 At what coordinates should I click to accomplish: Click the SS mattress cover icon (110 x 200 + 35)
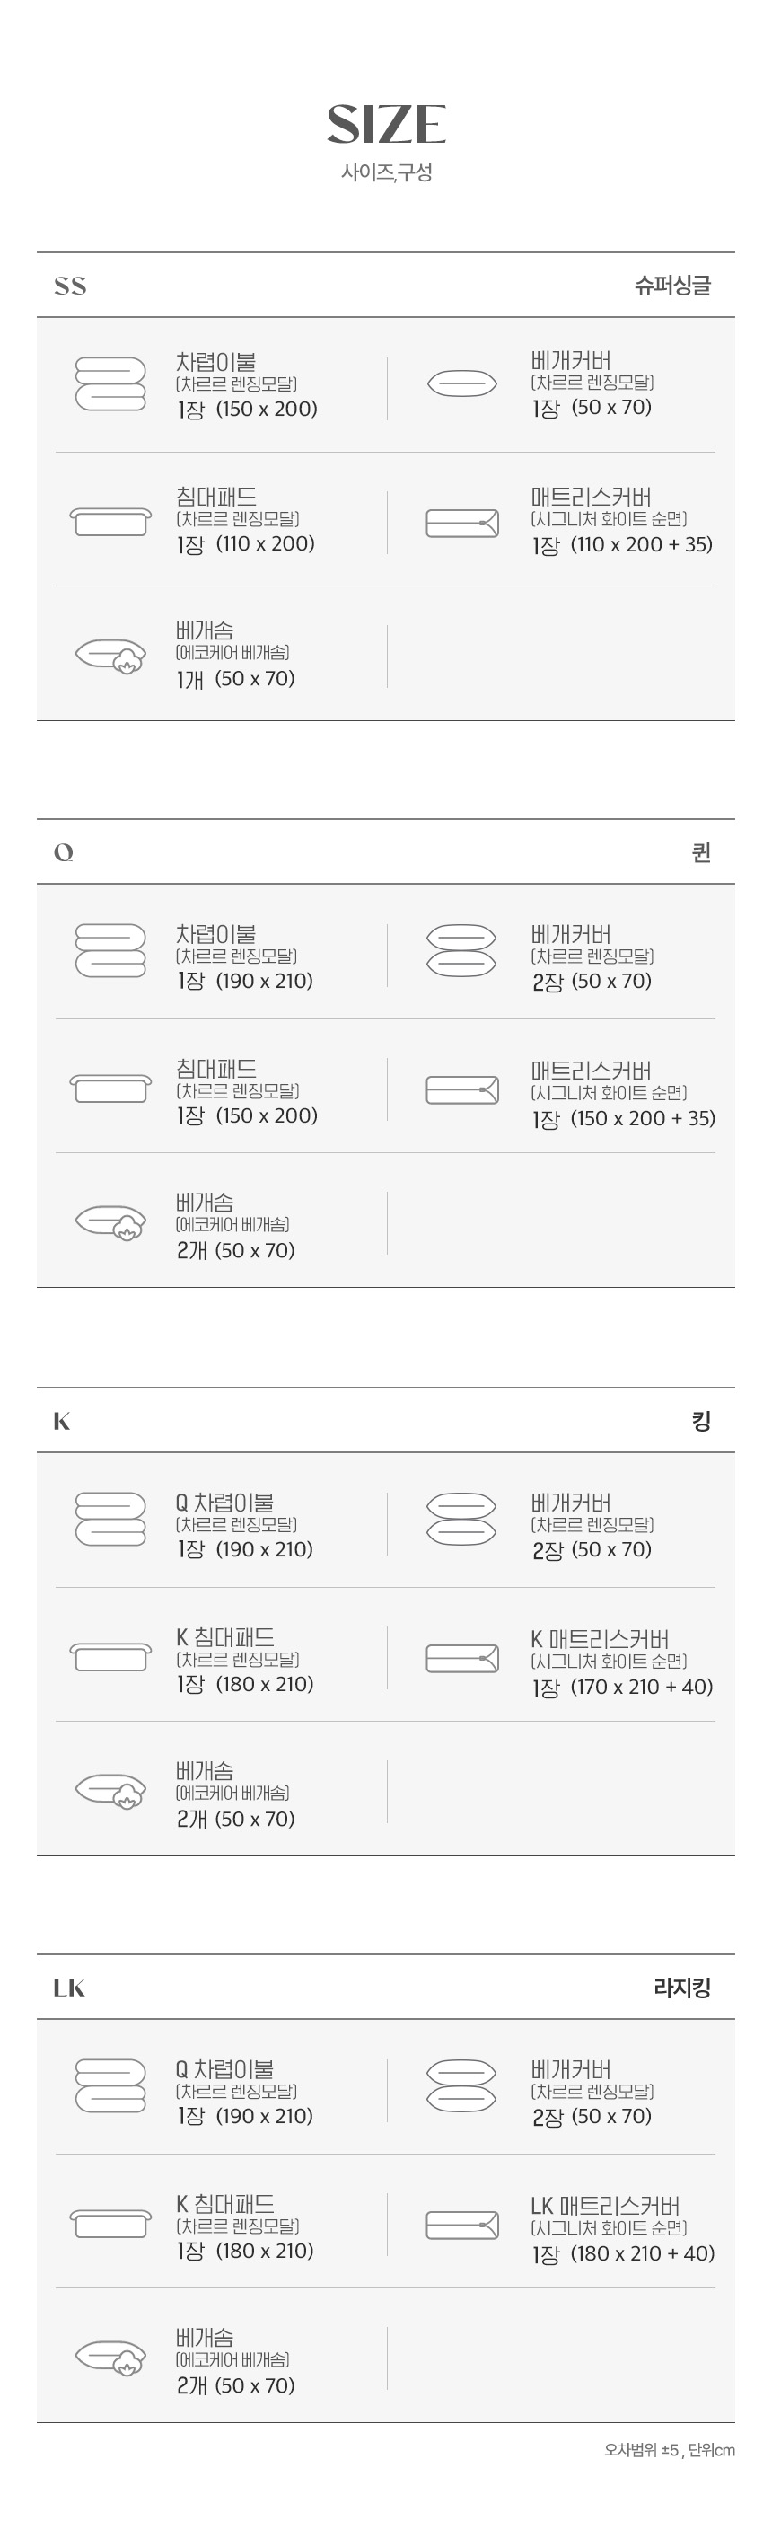click(x=461, y=524)
